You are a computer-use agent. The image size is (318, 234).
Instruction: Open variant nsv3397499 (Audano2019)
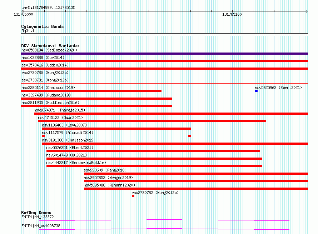[x=46, y=95]
